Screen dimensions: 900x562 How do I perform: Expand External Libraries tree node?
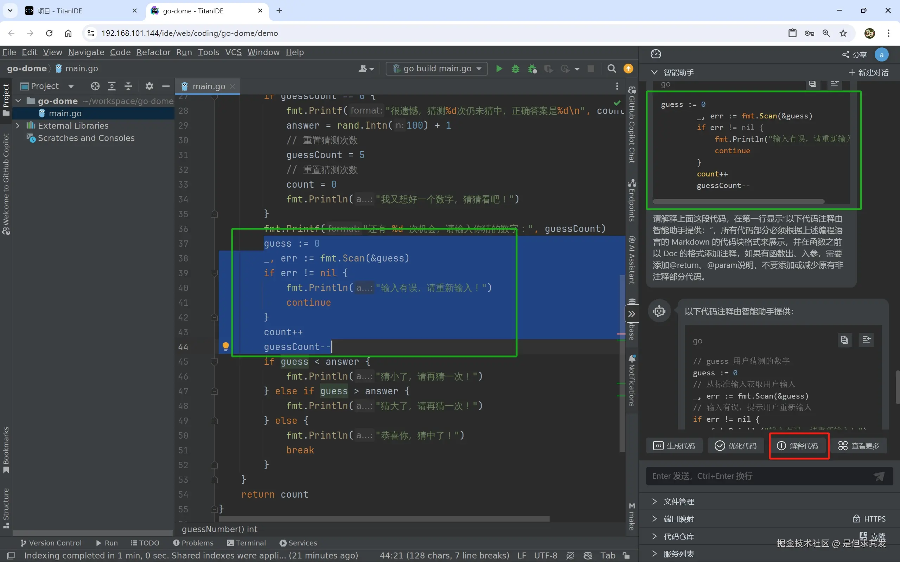point(18,125)
